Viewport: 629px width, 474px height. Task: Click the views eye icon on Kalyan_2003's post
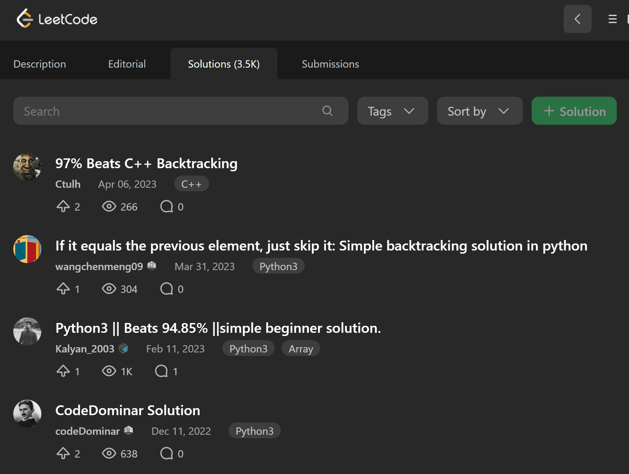109,371
